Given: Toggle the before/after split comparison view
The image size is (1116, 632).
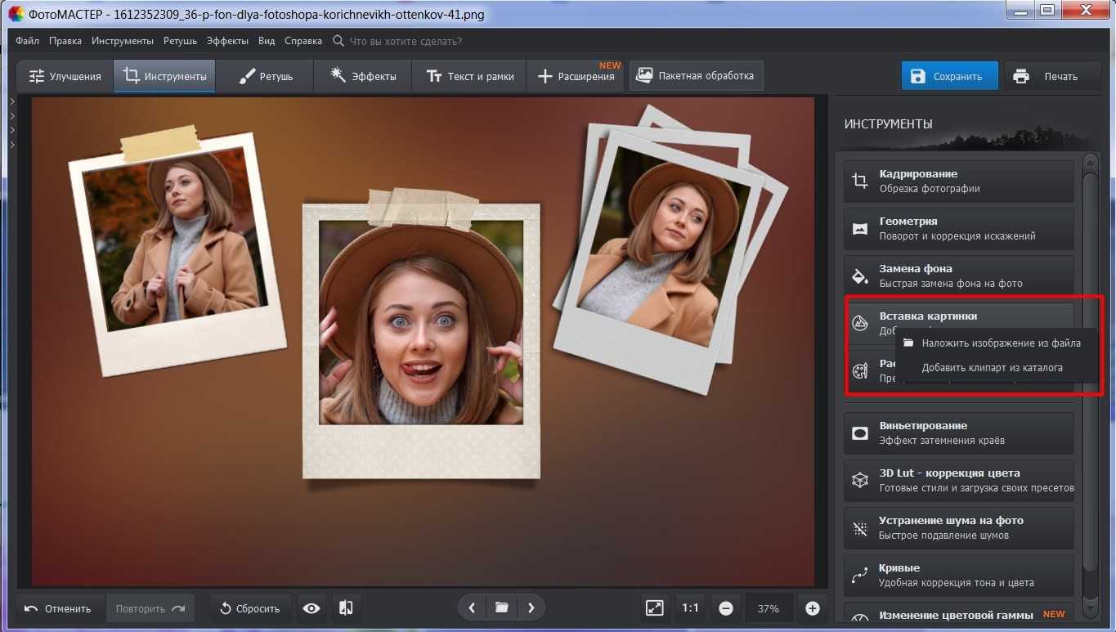Looking at the screenshot, I should click(346, 608).
